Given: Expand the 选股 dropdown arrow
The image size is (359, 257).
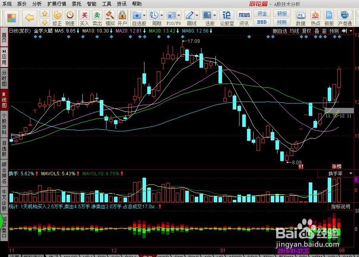Looking at the screenshot, I should [x=215, y=15].
